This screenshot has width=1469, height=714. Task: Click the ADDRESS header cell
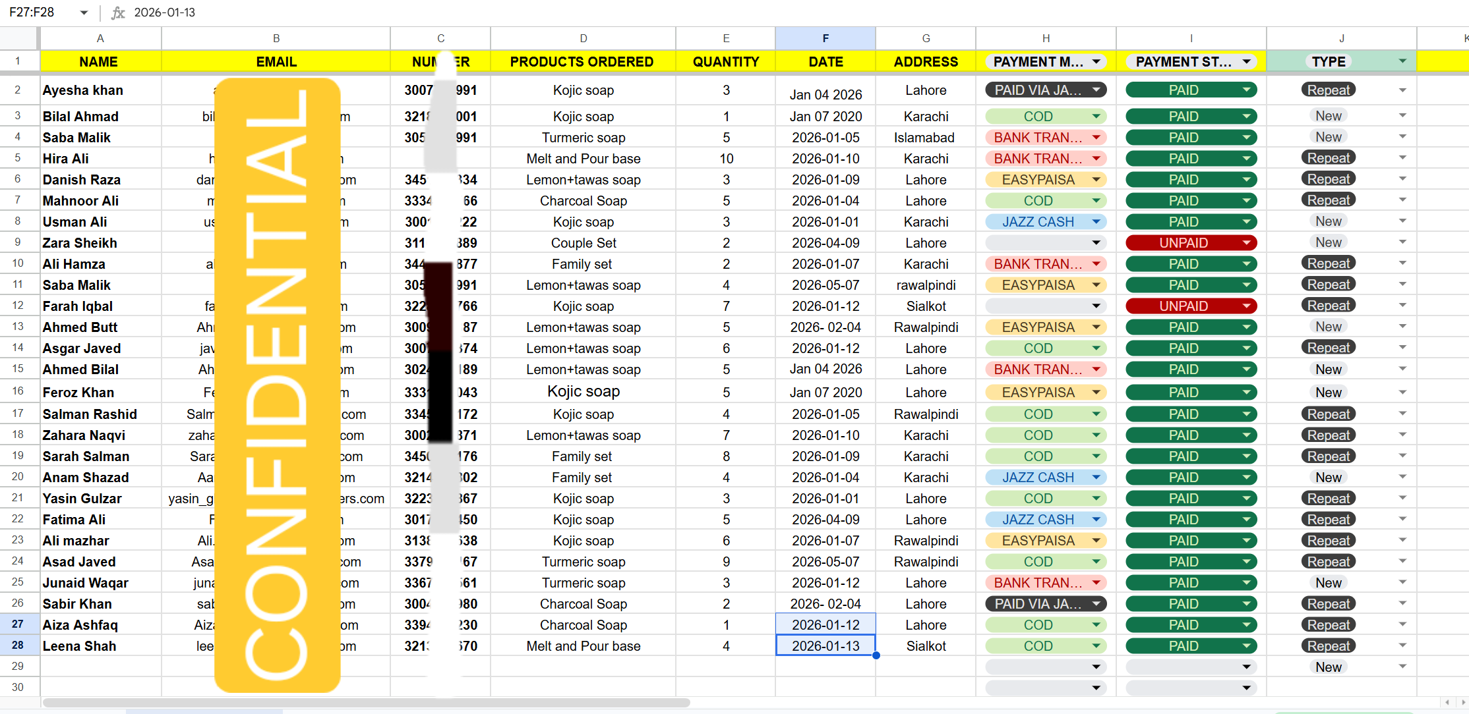coord(926,62)
